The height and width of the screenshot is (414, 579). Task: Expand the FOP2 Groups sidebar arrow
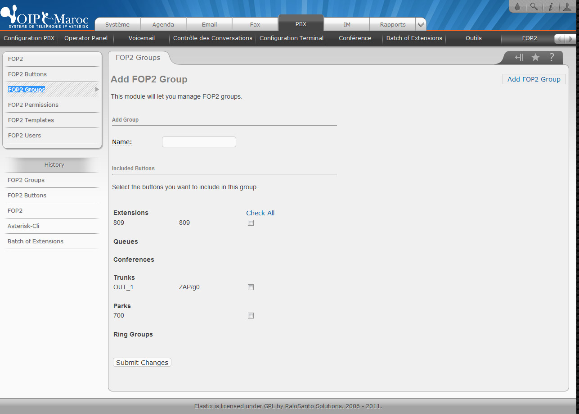(97, 90)
